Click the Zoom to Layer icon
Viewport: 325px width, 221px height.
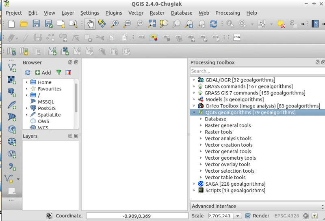click(x=176, y=24)
